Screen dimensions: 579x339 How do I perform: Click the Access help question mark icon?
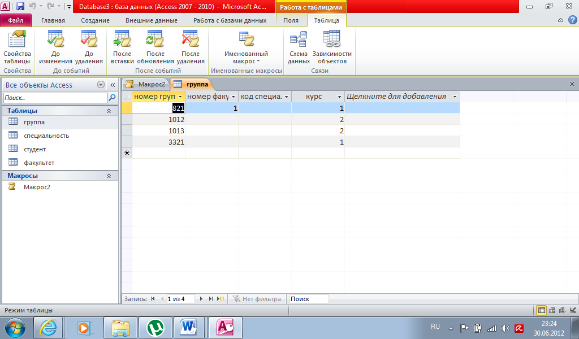click(x=572, y=20)
